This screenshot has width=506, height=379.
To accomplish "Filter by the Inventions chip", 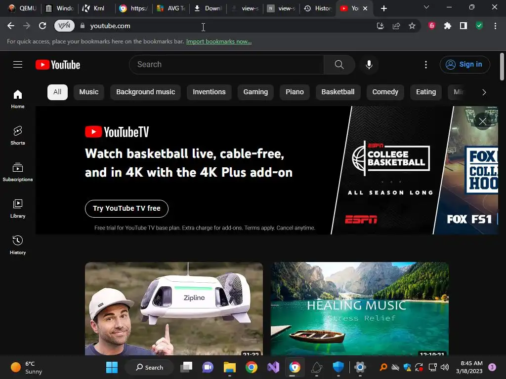I will pos(209,92).
